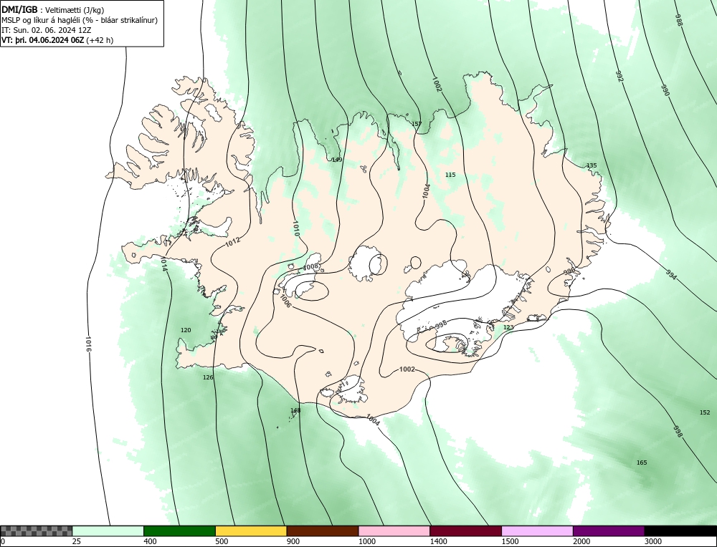The height and width of the screenshot is (547, 717).
Task: Click the legend tick label 900
Action: (293, 542)
